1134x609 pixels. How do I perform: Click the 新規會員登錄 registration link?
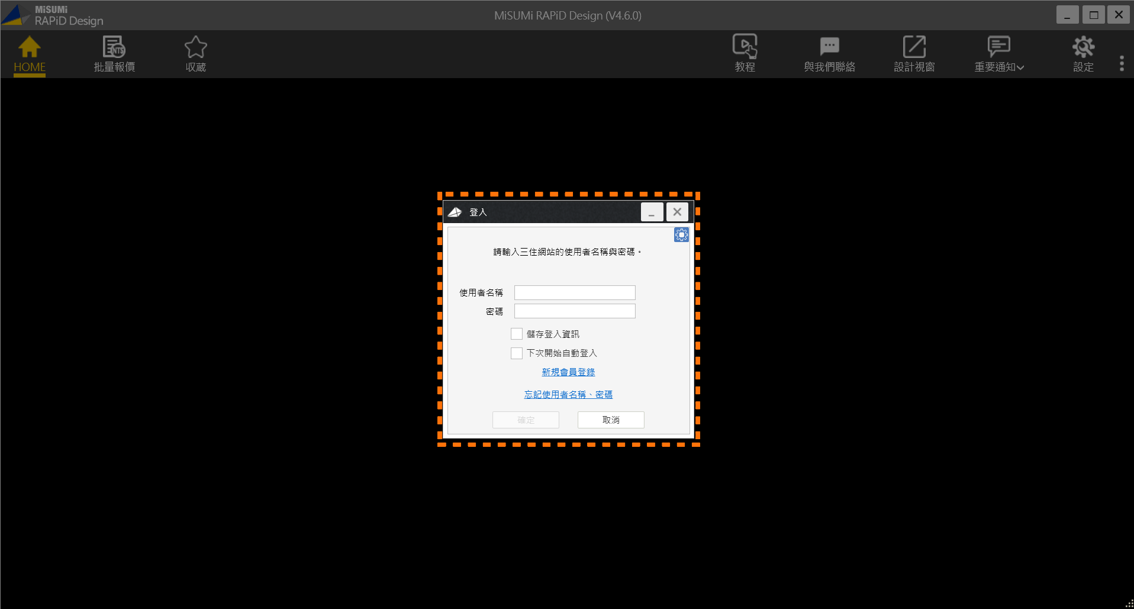(x=568, y=372)
